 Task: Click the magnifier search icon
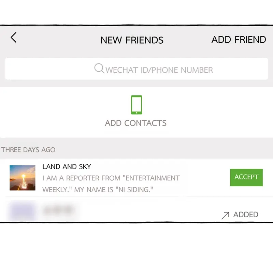click(99, 69)
